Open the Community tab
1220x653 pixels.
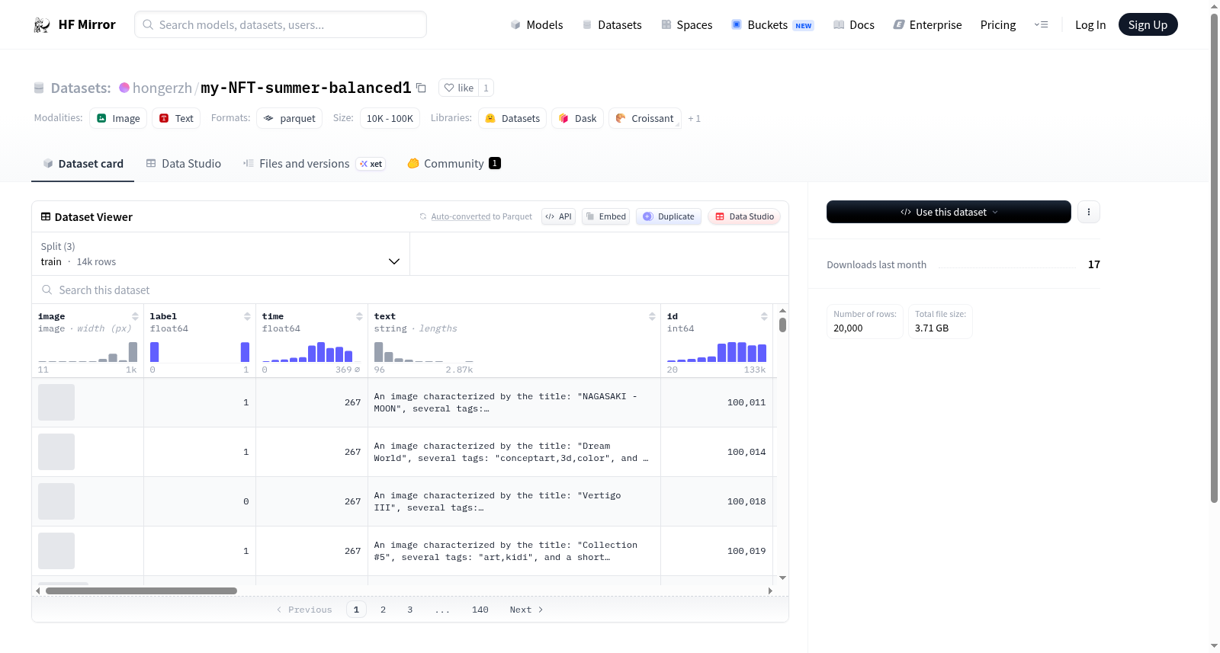tap(454, 164)
